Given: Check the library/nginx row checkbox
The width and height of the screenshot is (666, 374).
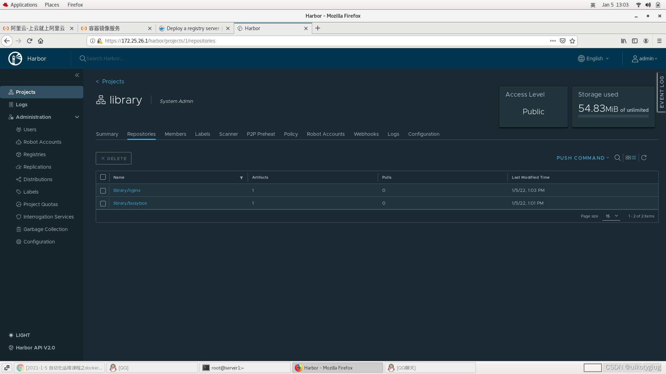Looking at the screenshot, I should coord(103,191).
